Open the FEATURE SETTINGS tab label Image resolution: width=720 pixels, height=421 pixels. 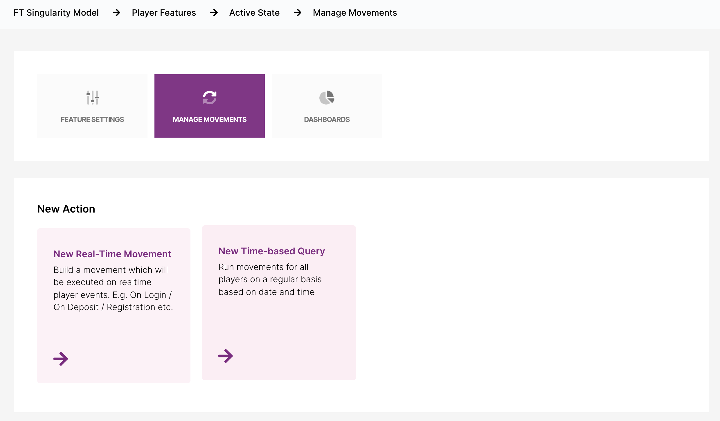pos(92,119)
